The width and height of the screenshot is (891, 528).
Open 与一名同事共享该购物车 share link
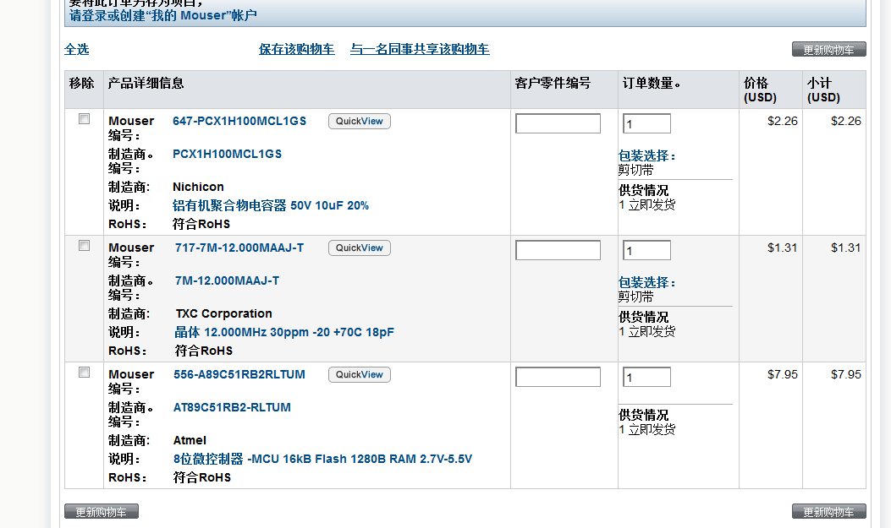tap(420, 49)
